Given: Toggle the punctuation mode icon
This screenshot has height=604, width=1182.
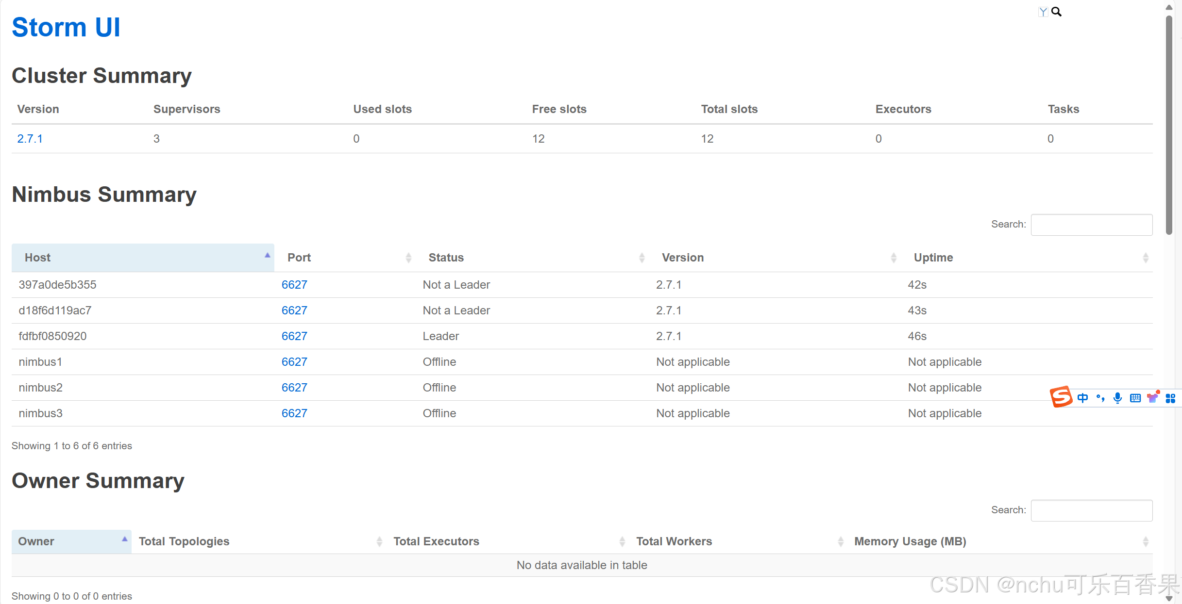Looking at the screenshot, I should [1100, 398].
